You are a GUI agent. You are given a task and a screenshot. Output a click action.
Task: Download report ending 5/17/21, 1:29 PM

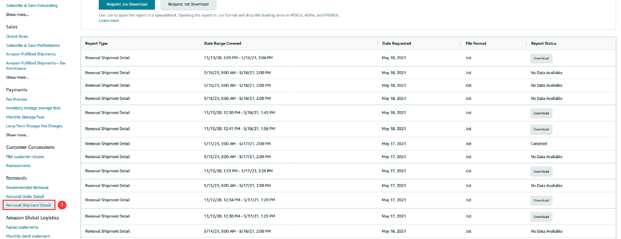pos(541,200)
